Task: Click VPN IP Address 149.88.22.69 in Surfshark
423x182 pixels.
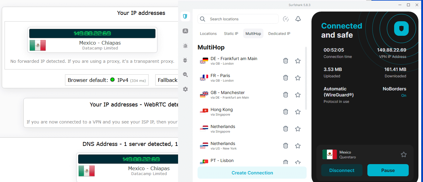Action: pyautogui.click(x=391, y=50)
